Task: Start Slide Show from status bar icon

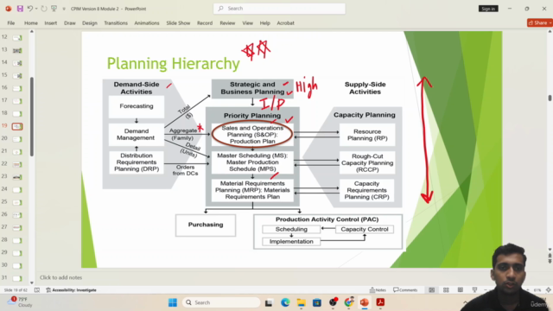Action: point(474,290)
